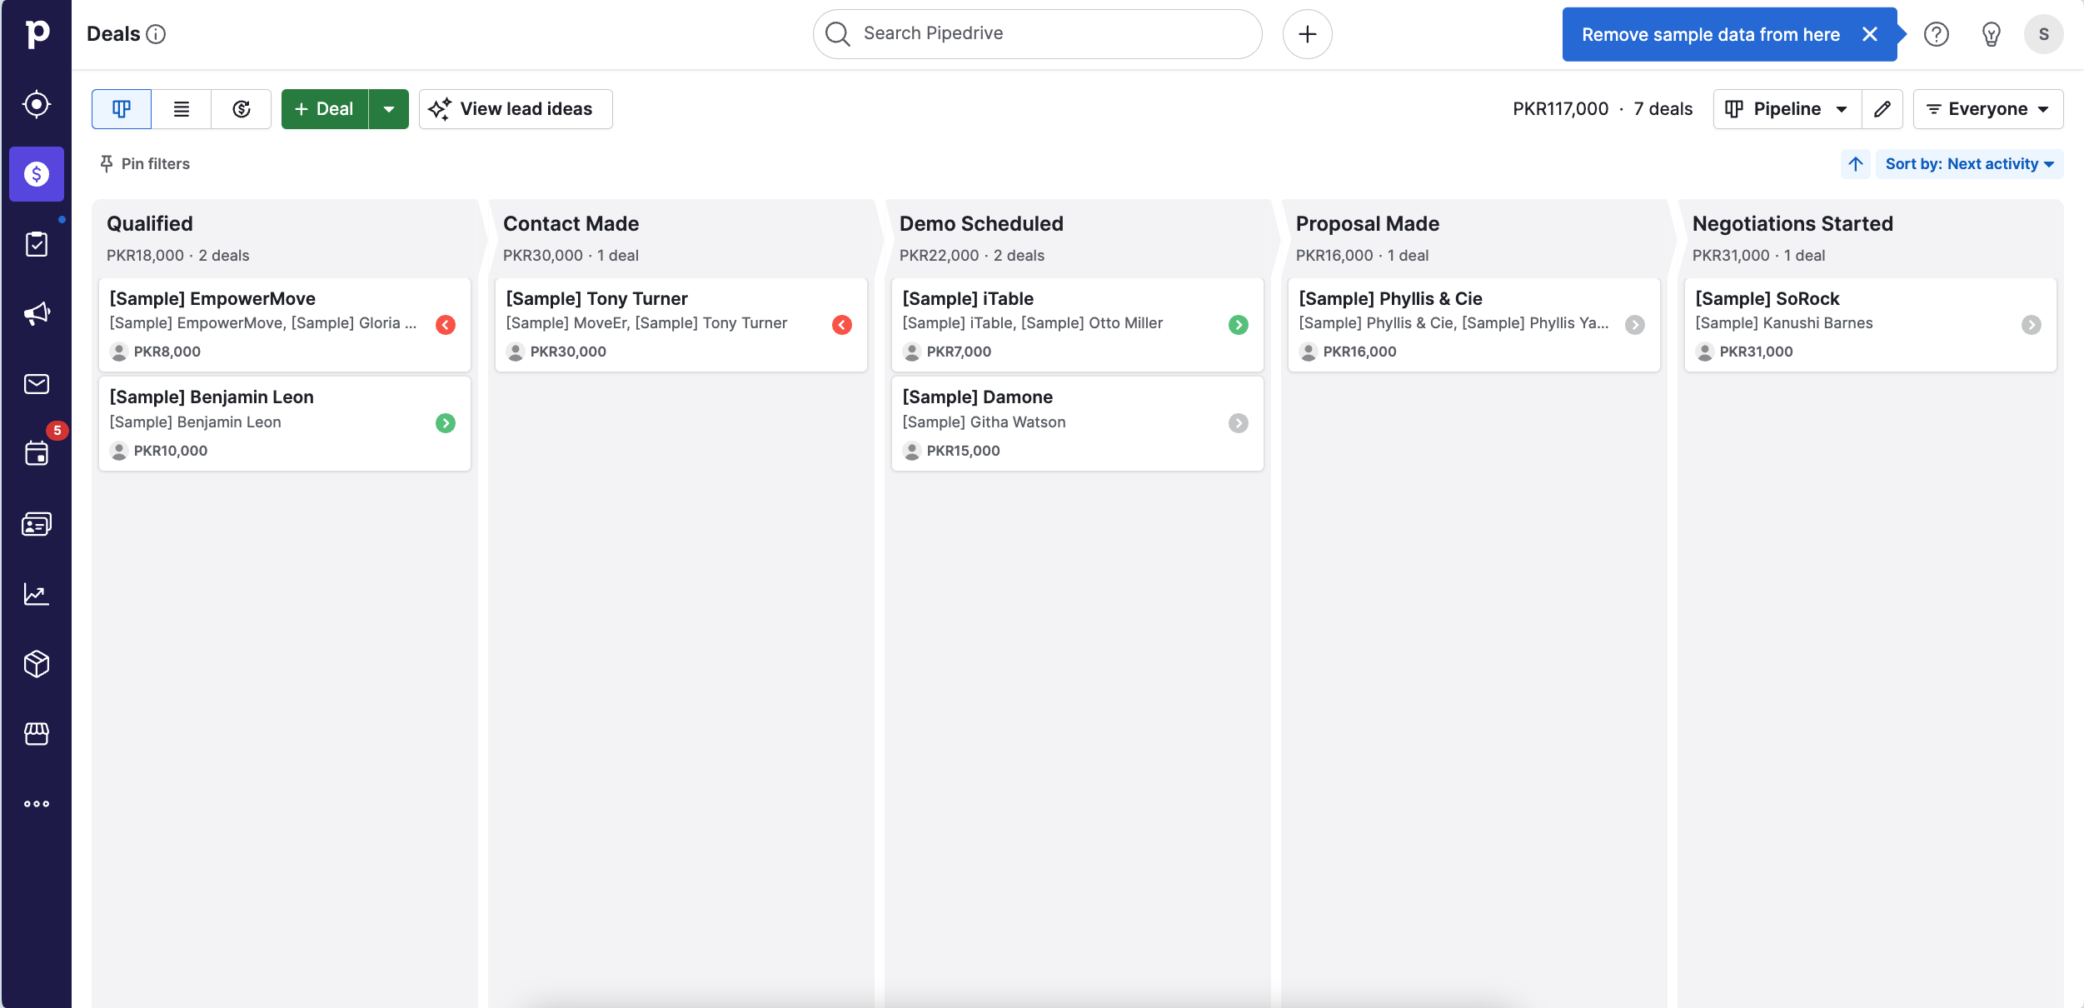Viewport: 2084px width, 1008px height.
Task: Click the Search Pipedrive field
Action: [x=1037, y=34]
